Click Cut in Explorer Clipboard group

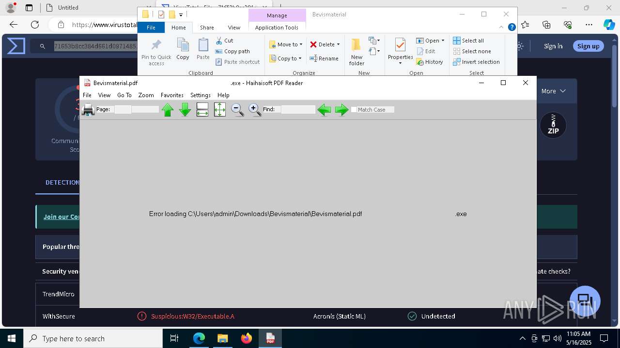[x=224, y=41]
